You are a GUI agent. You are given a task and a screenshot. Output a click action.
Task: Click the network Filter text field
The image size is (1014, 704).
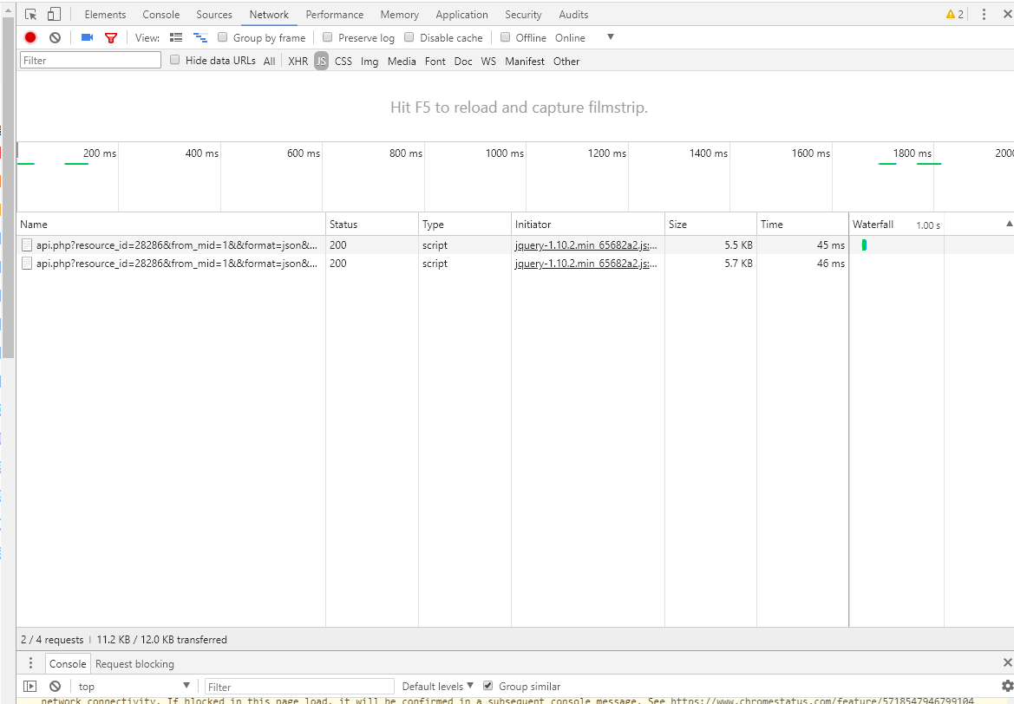click(91, 60)
